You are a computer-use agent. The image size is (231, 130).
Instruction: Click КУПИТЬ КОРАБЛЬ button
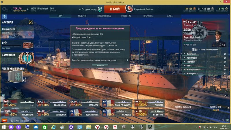pyautogui.click(x=183, y=107)
